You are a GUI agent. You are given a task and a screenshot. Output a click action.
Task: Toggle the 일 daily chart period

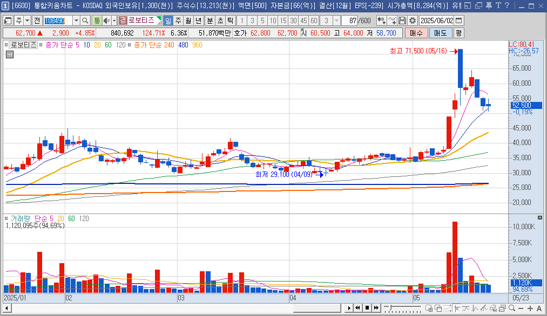coord(168,20)
